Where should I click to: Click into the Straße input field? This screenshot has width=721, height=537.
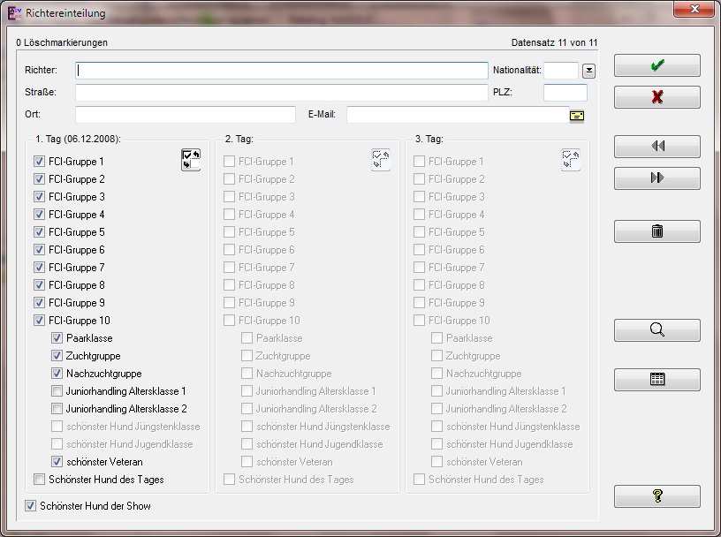281,93
